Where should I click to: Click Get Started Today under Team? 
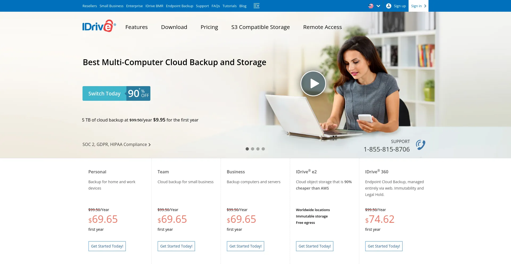click(x=176, y=246)
